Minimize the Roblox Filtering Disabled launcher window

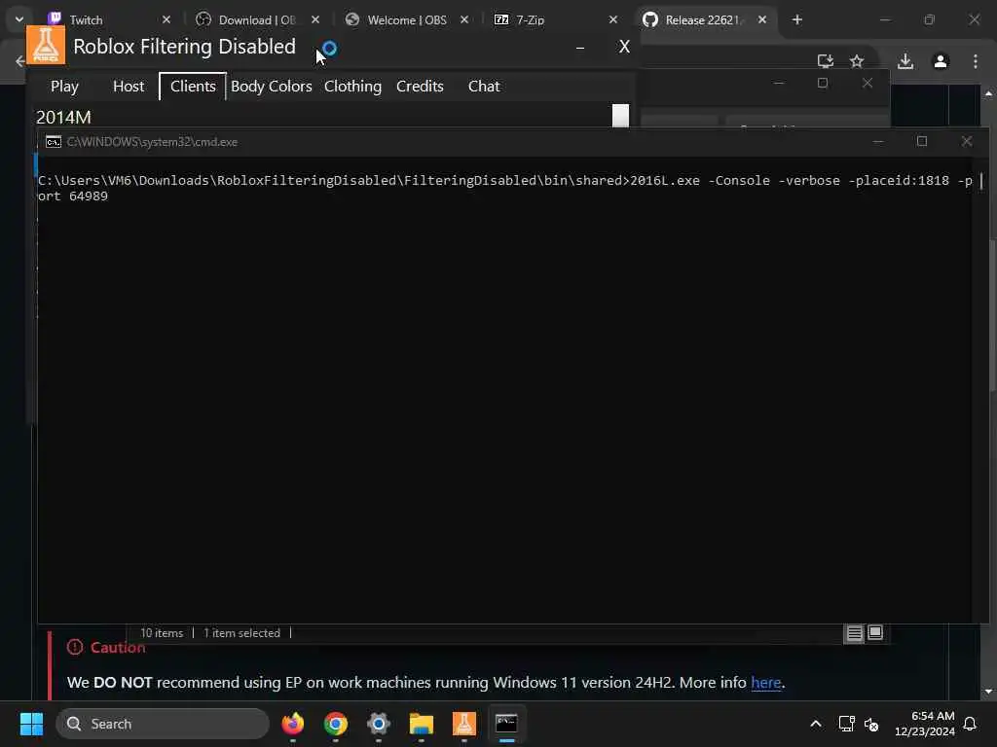pos(580,47)
